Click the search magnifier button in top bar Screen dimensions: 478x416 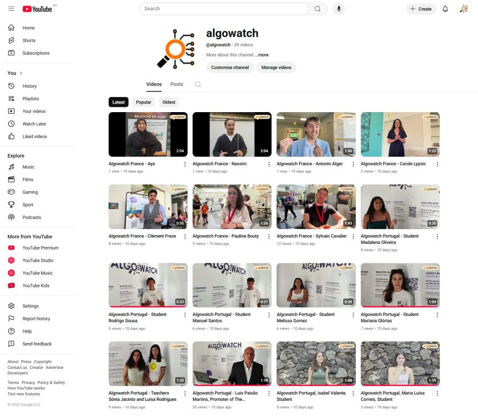pyautogui.click(x=317, y=9)
